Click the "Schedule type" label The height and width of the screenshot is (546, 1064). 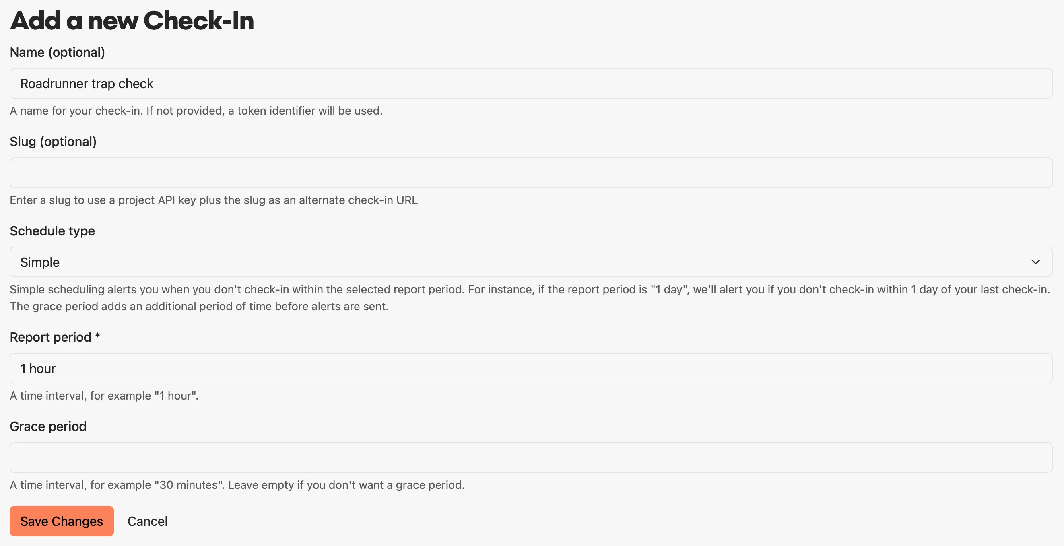point(52,231)
